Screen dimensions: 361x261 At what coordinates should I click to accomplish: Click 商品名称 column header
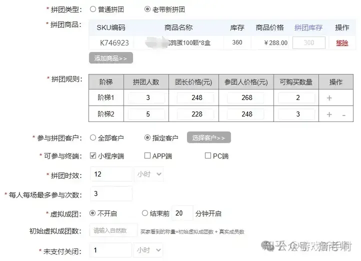(178, 27)
